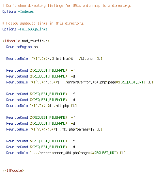This screenshot has height=176, width=156.
Task: Click the ./$1.php [L] target of first rule
Action: tap(90, 59)
